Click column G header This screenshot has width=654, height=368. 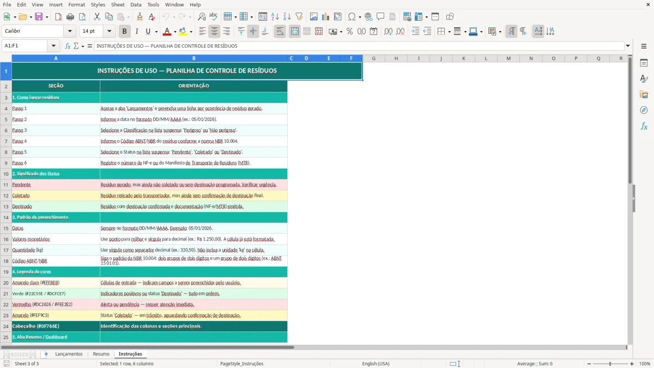tap(373, 58)
